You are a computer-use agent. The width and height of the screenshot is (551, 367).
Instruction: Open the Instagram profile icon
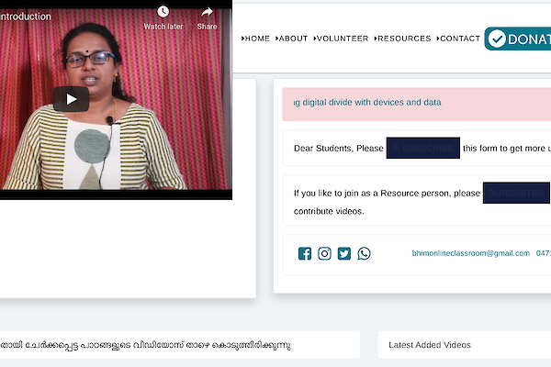click(x=324, y=254)
